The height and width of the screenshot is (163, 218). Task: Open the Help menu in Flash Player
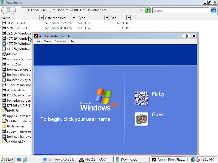(73, 41)
